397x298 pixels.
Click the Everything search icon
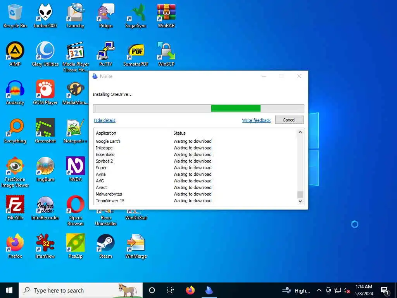coord(15,131)
